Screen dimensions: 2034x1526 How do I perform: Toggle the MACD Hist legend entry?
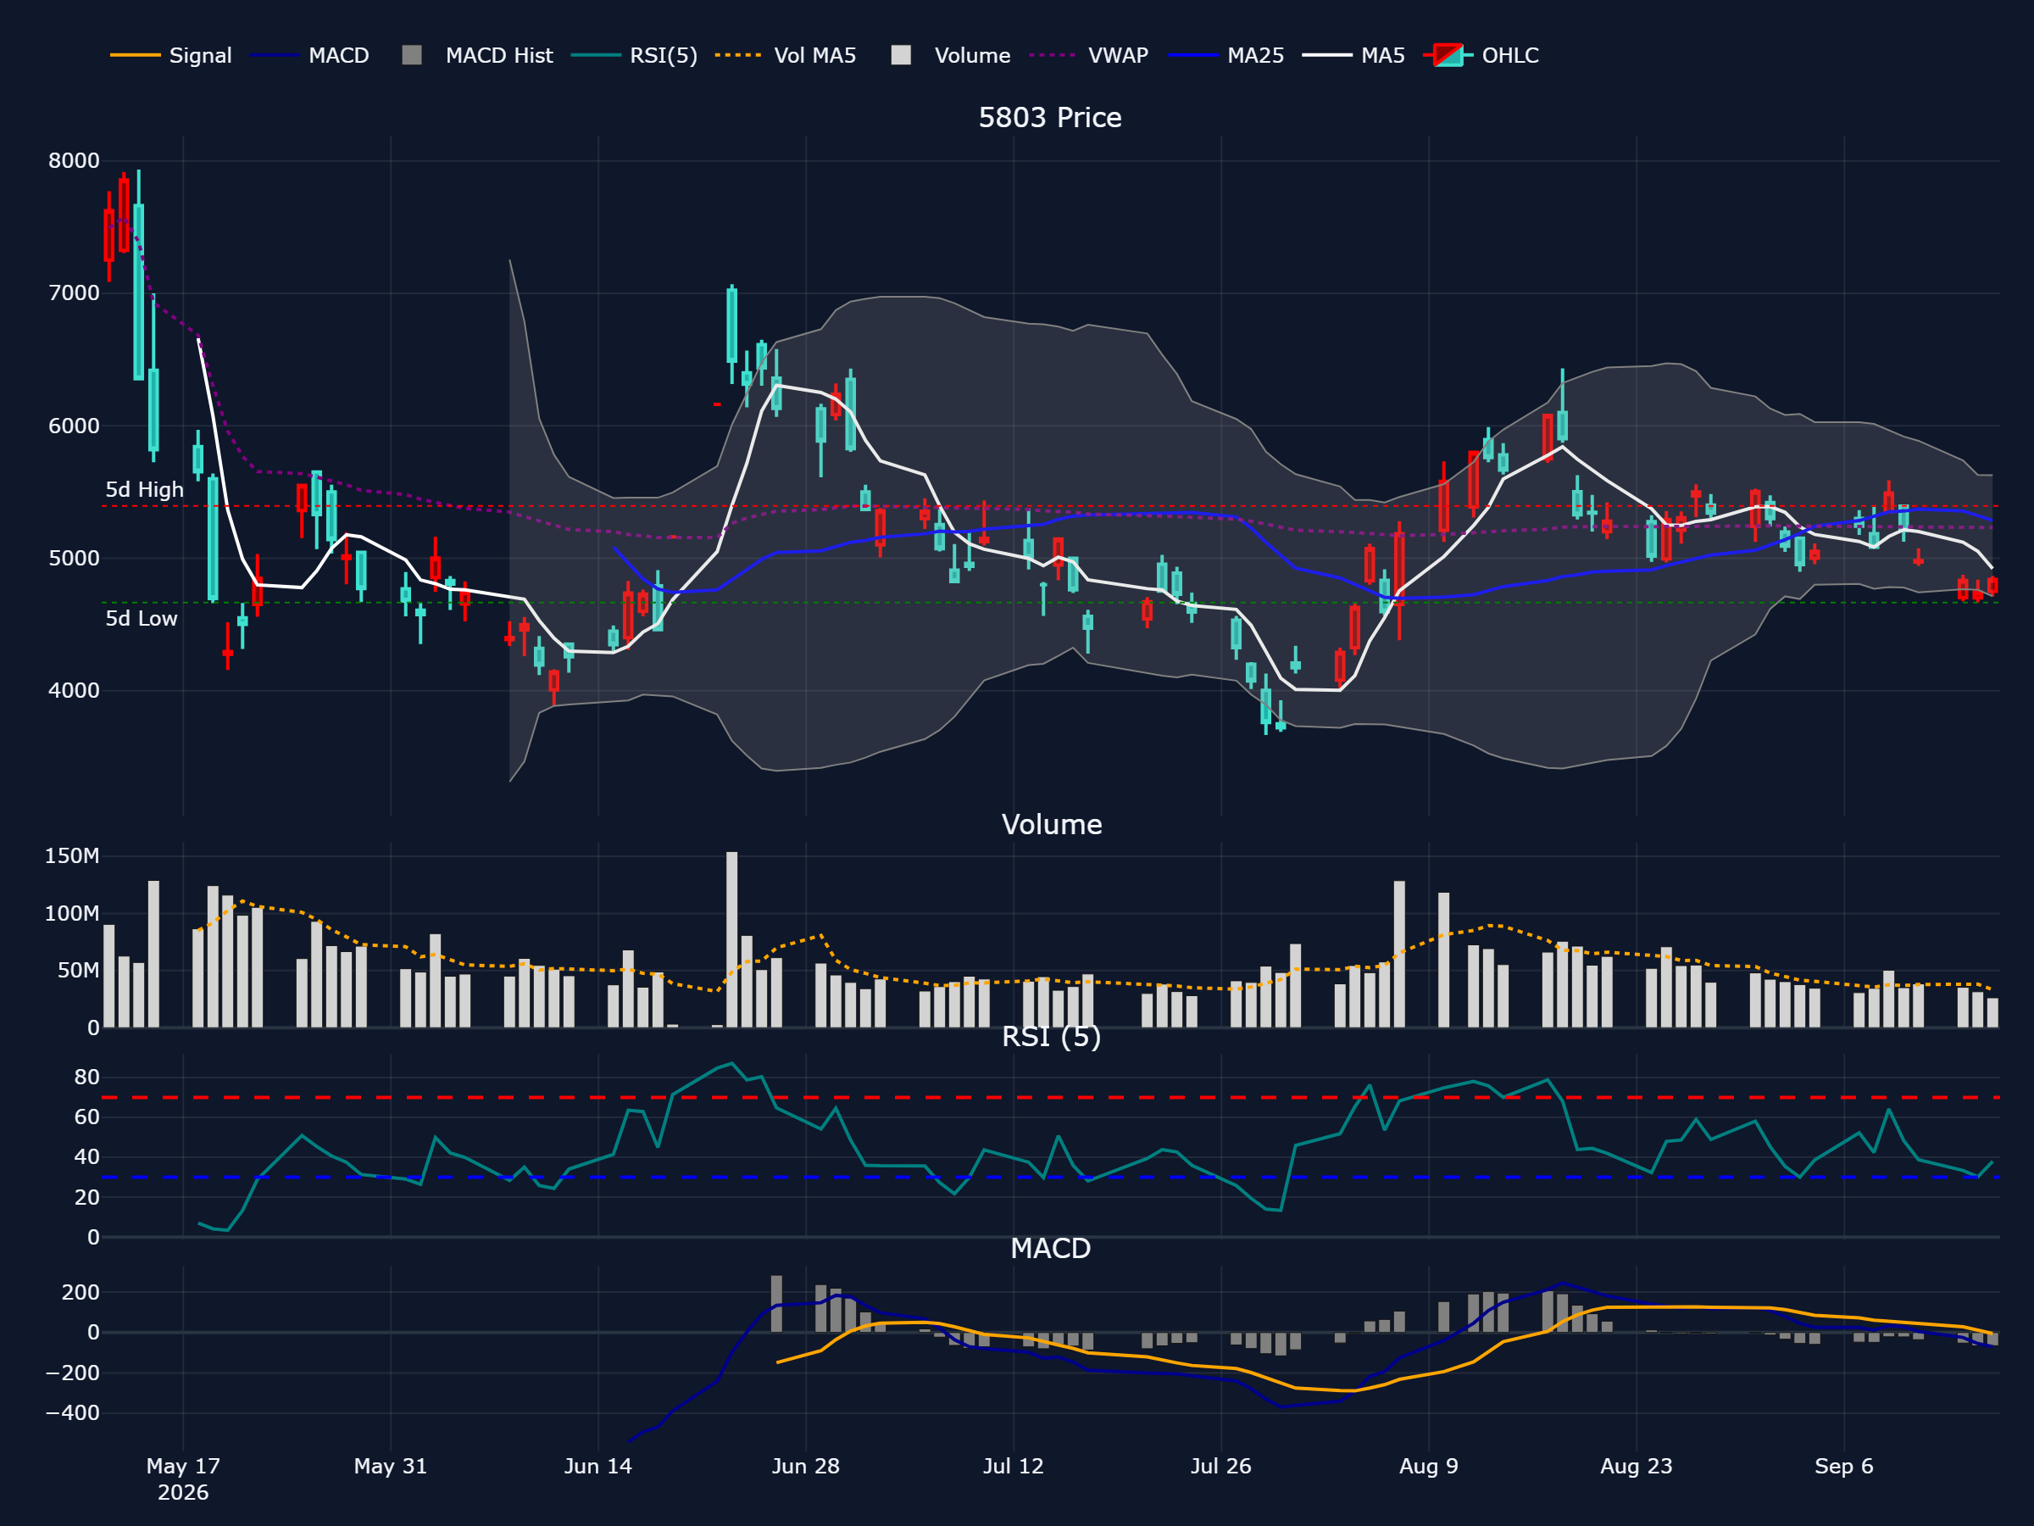478,55
